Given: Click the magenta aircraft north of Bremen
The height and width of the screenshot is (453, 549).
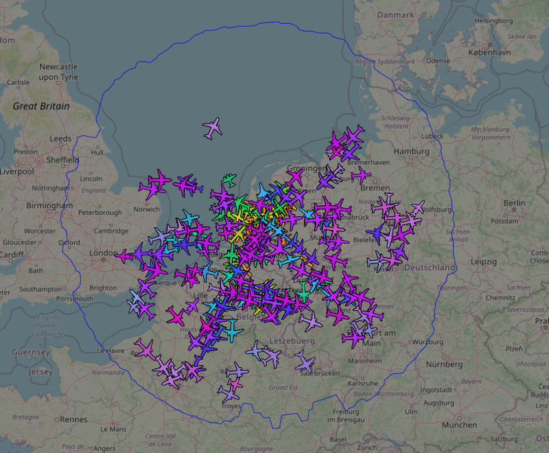Looking at the screenshot, I should pyautogui.click(x=361, y=175).
